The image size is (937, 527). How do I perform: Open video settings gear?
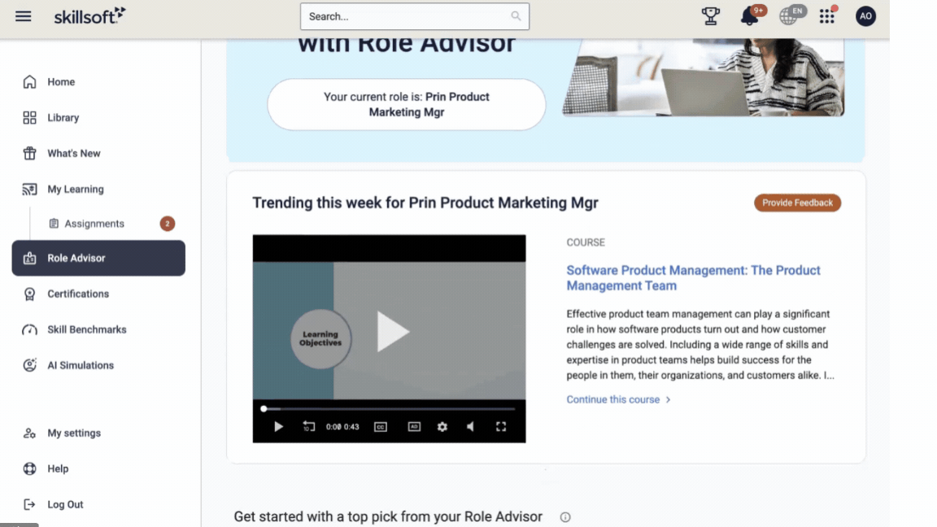coord(442,427)
